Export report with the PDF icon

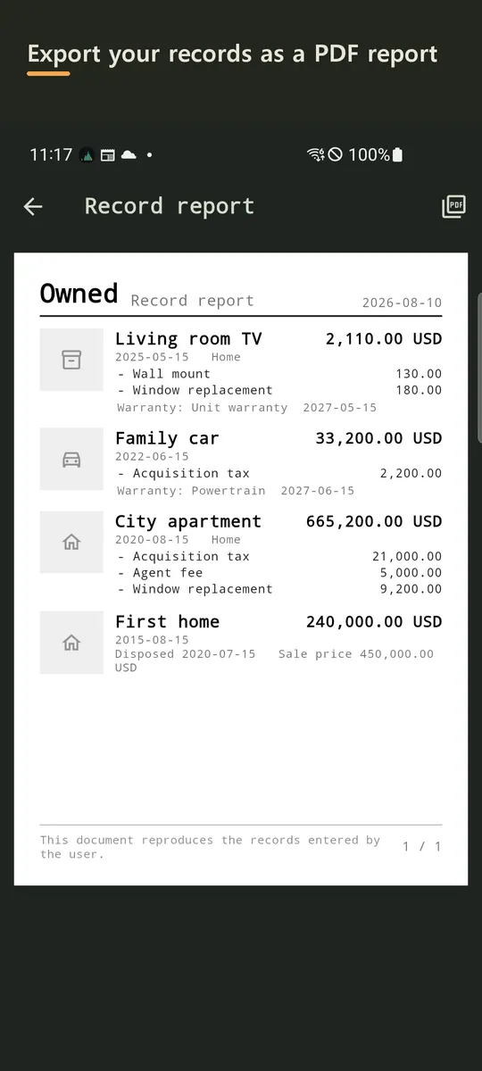point(453,206)
